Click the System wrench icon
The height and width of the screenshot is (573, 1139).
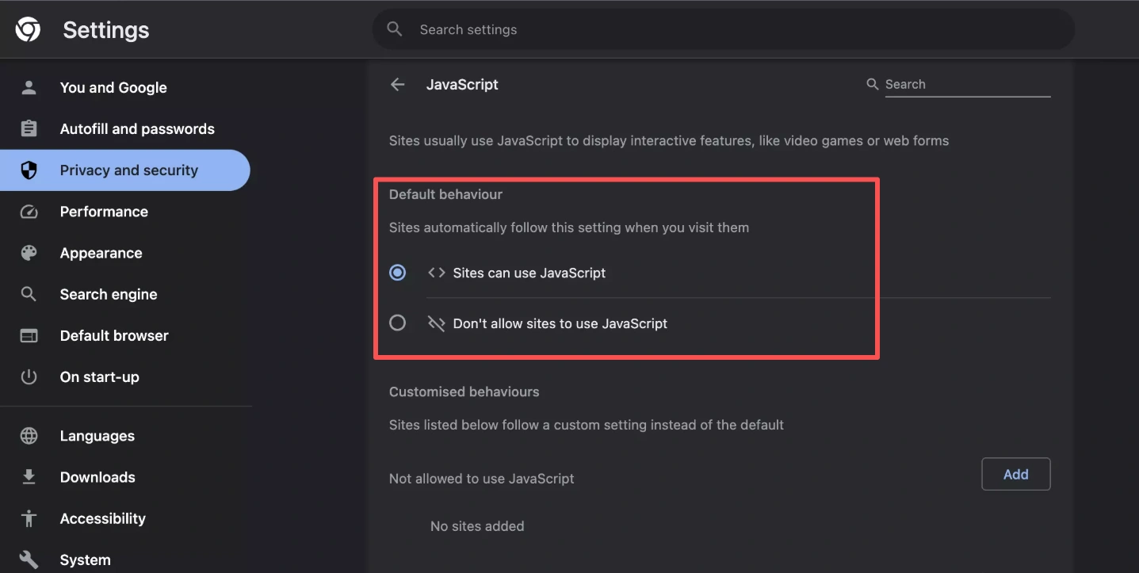pos(29,560)
